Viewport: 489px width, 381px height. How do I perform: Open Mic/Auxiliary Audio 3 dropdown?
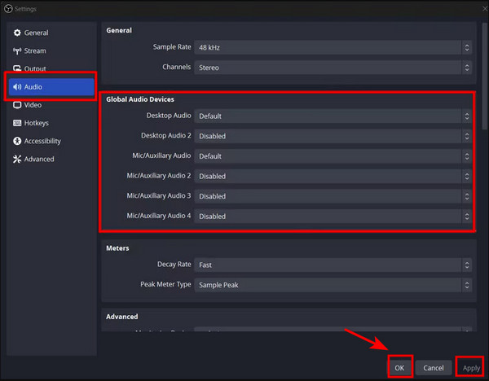tap(333, 196)
